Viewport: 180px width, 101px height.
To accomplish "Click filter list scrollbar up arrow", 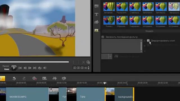I will point(141,40).
